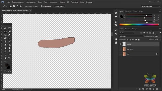Open the Изображение menu

pyautogui.click(x=31, y=2)
